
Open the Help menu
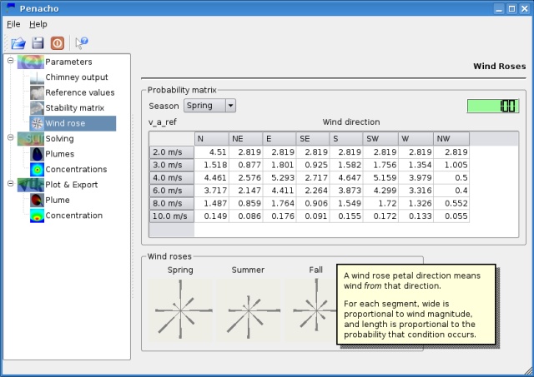click(38, 24)
